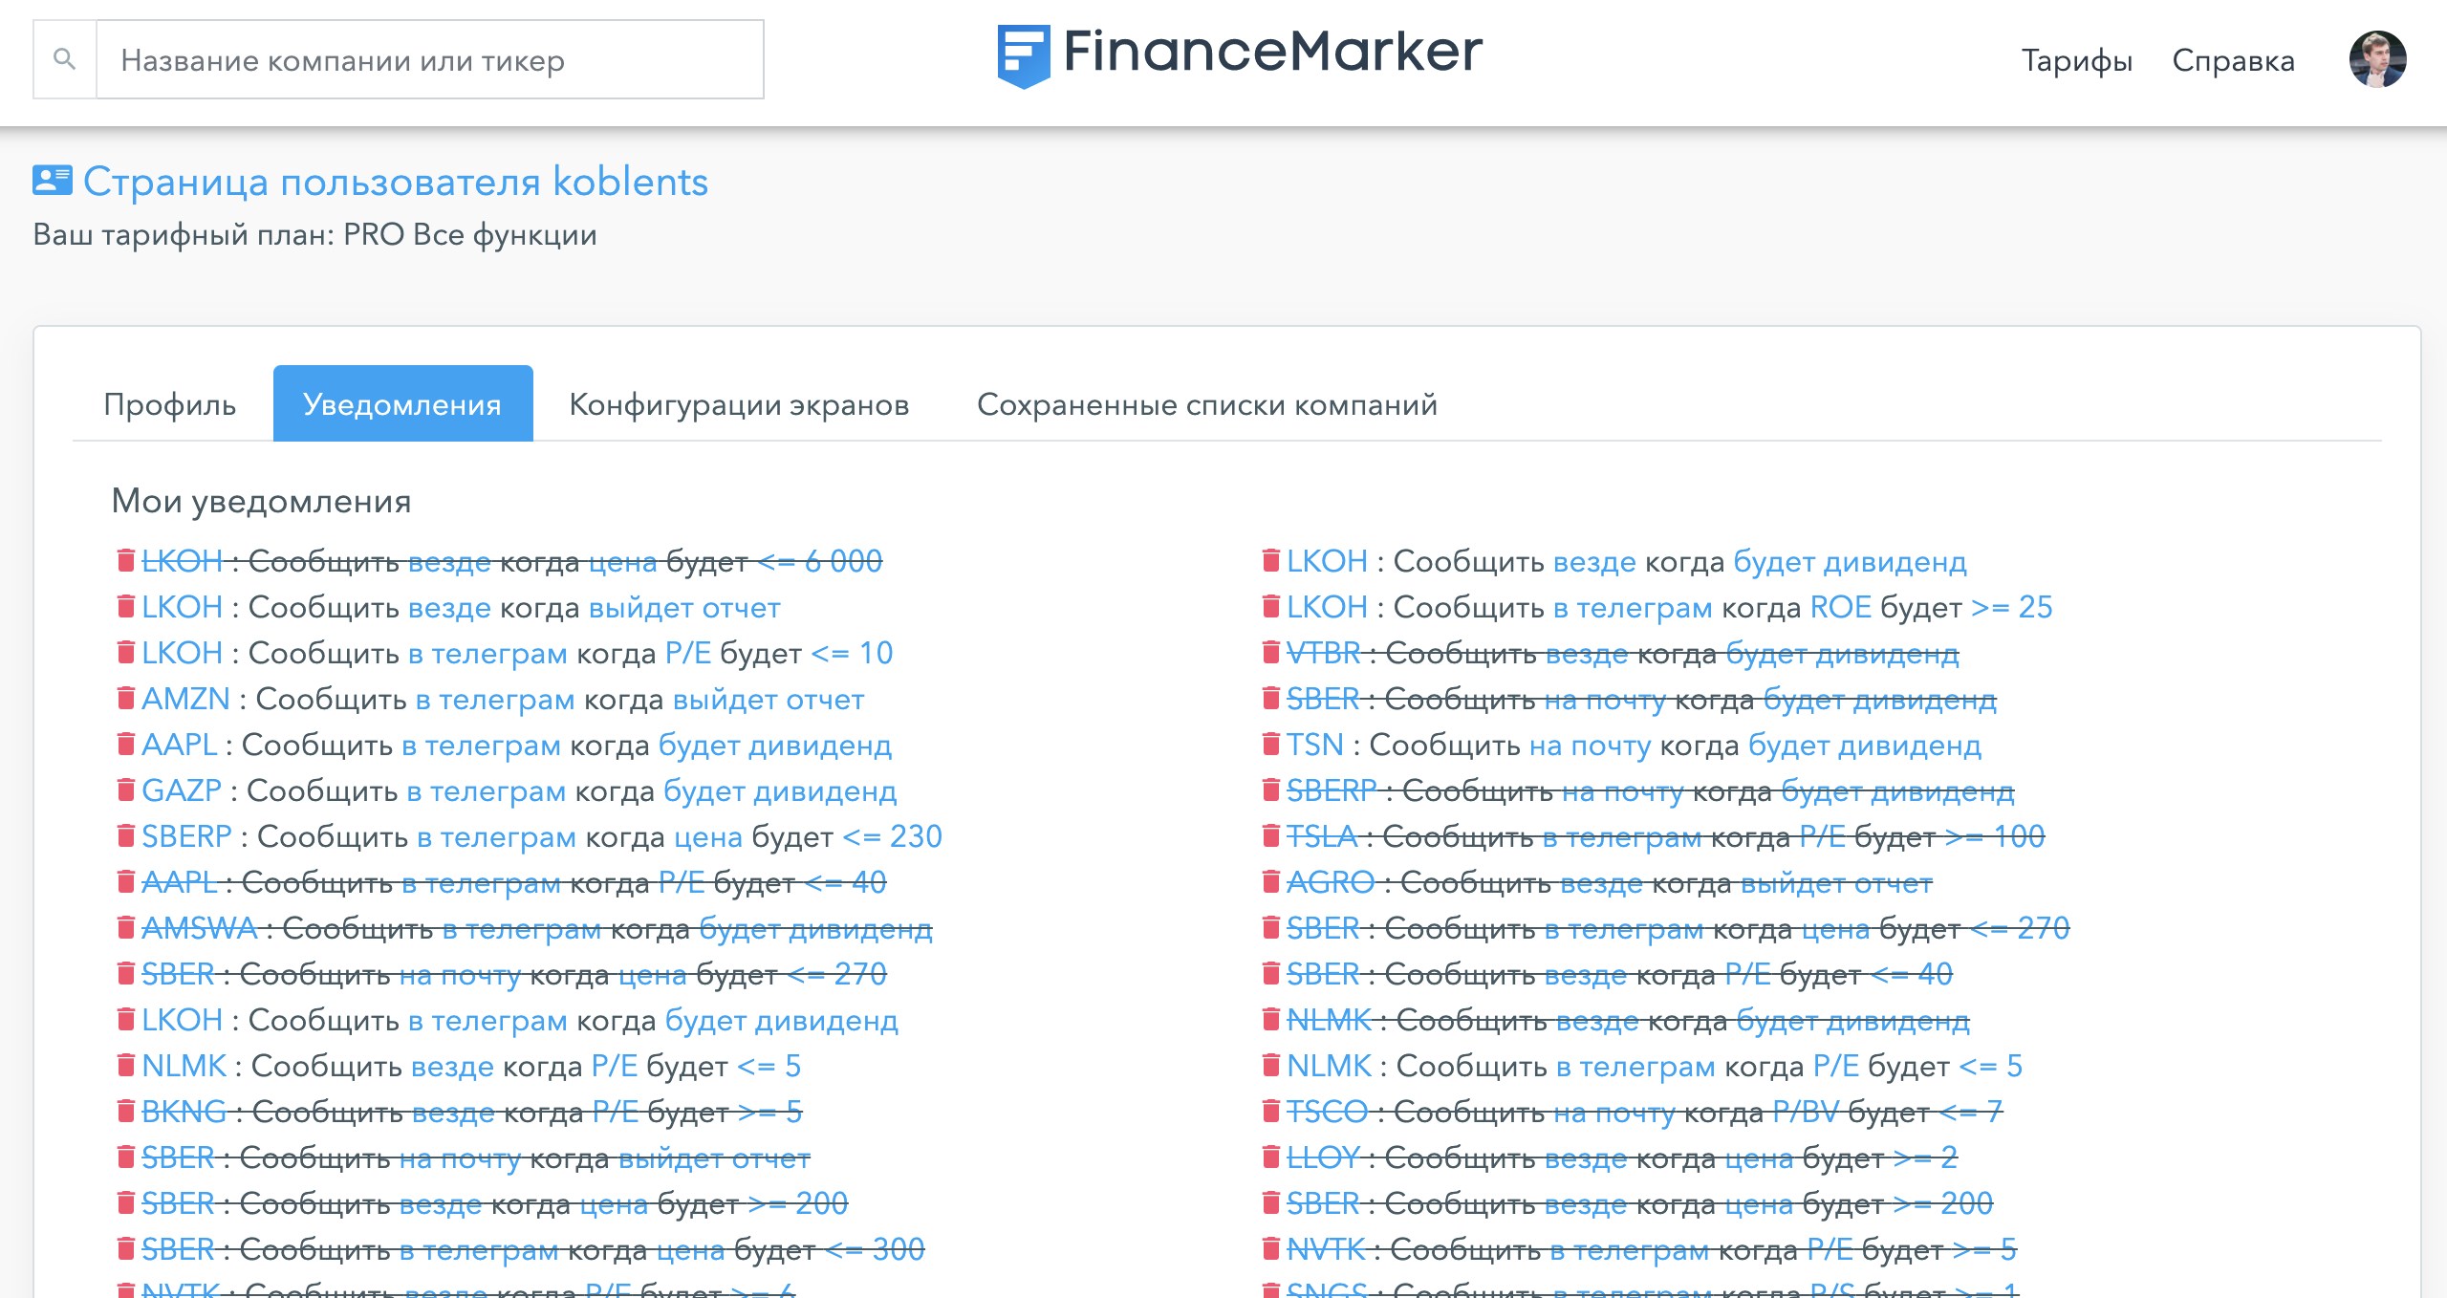This screenshot has height=1298, width=2447.
Task: Delete LKOH P/E <= 10 notification
Action: click(125, 652)
